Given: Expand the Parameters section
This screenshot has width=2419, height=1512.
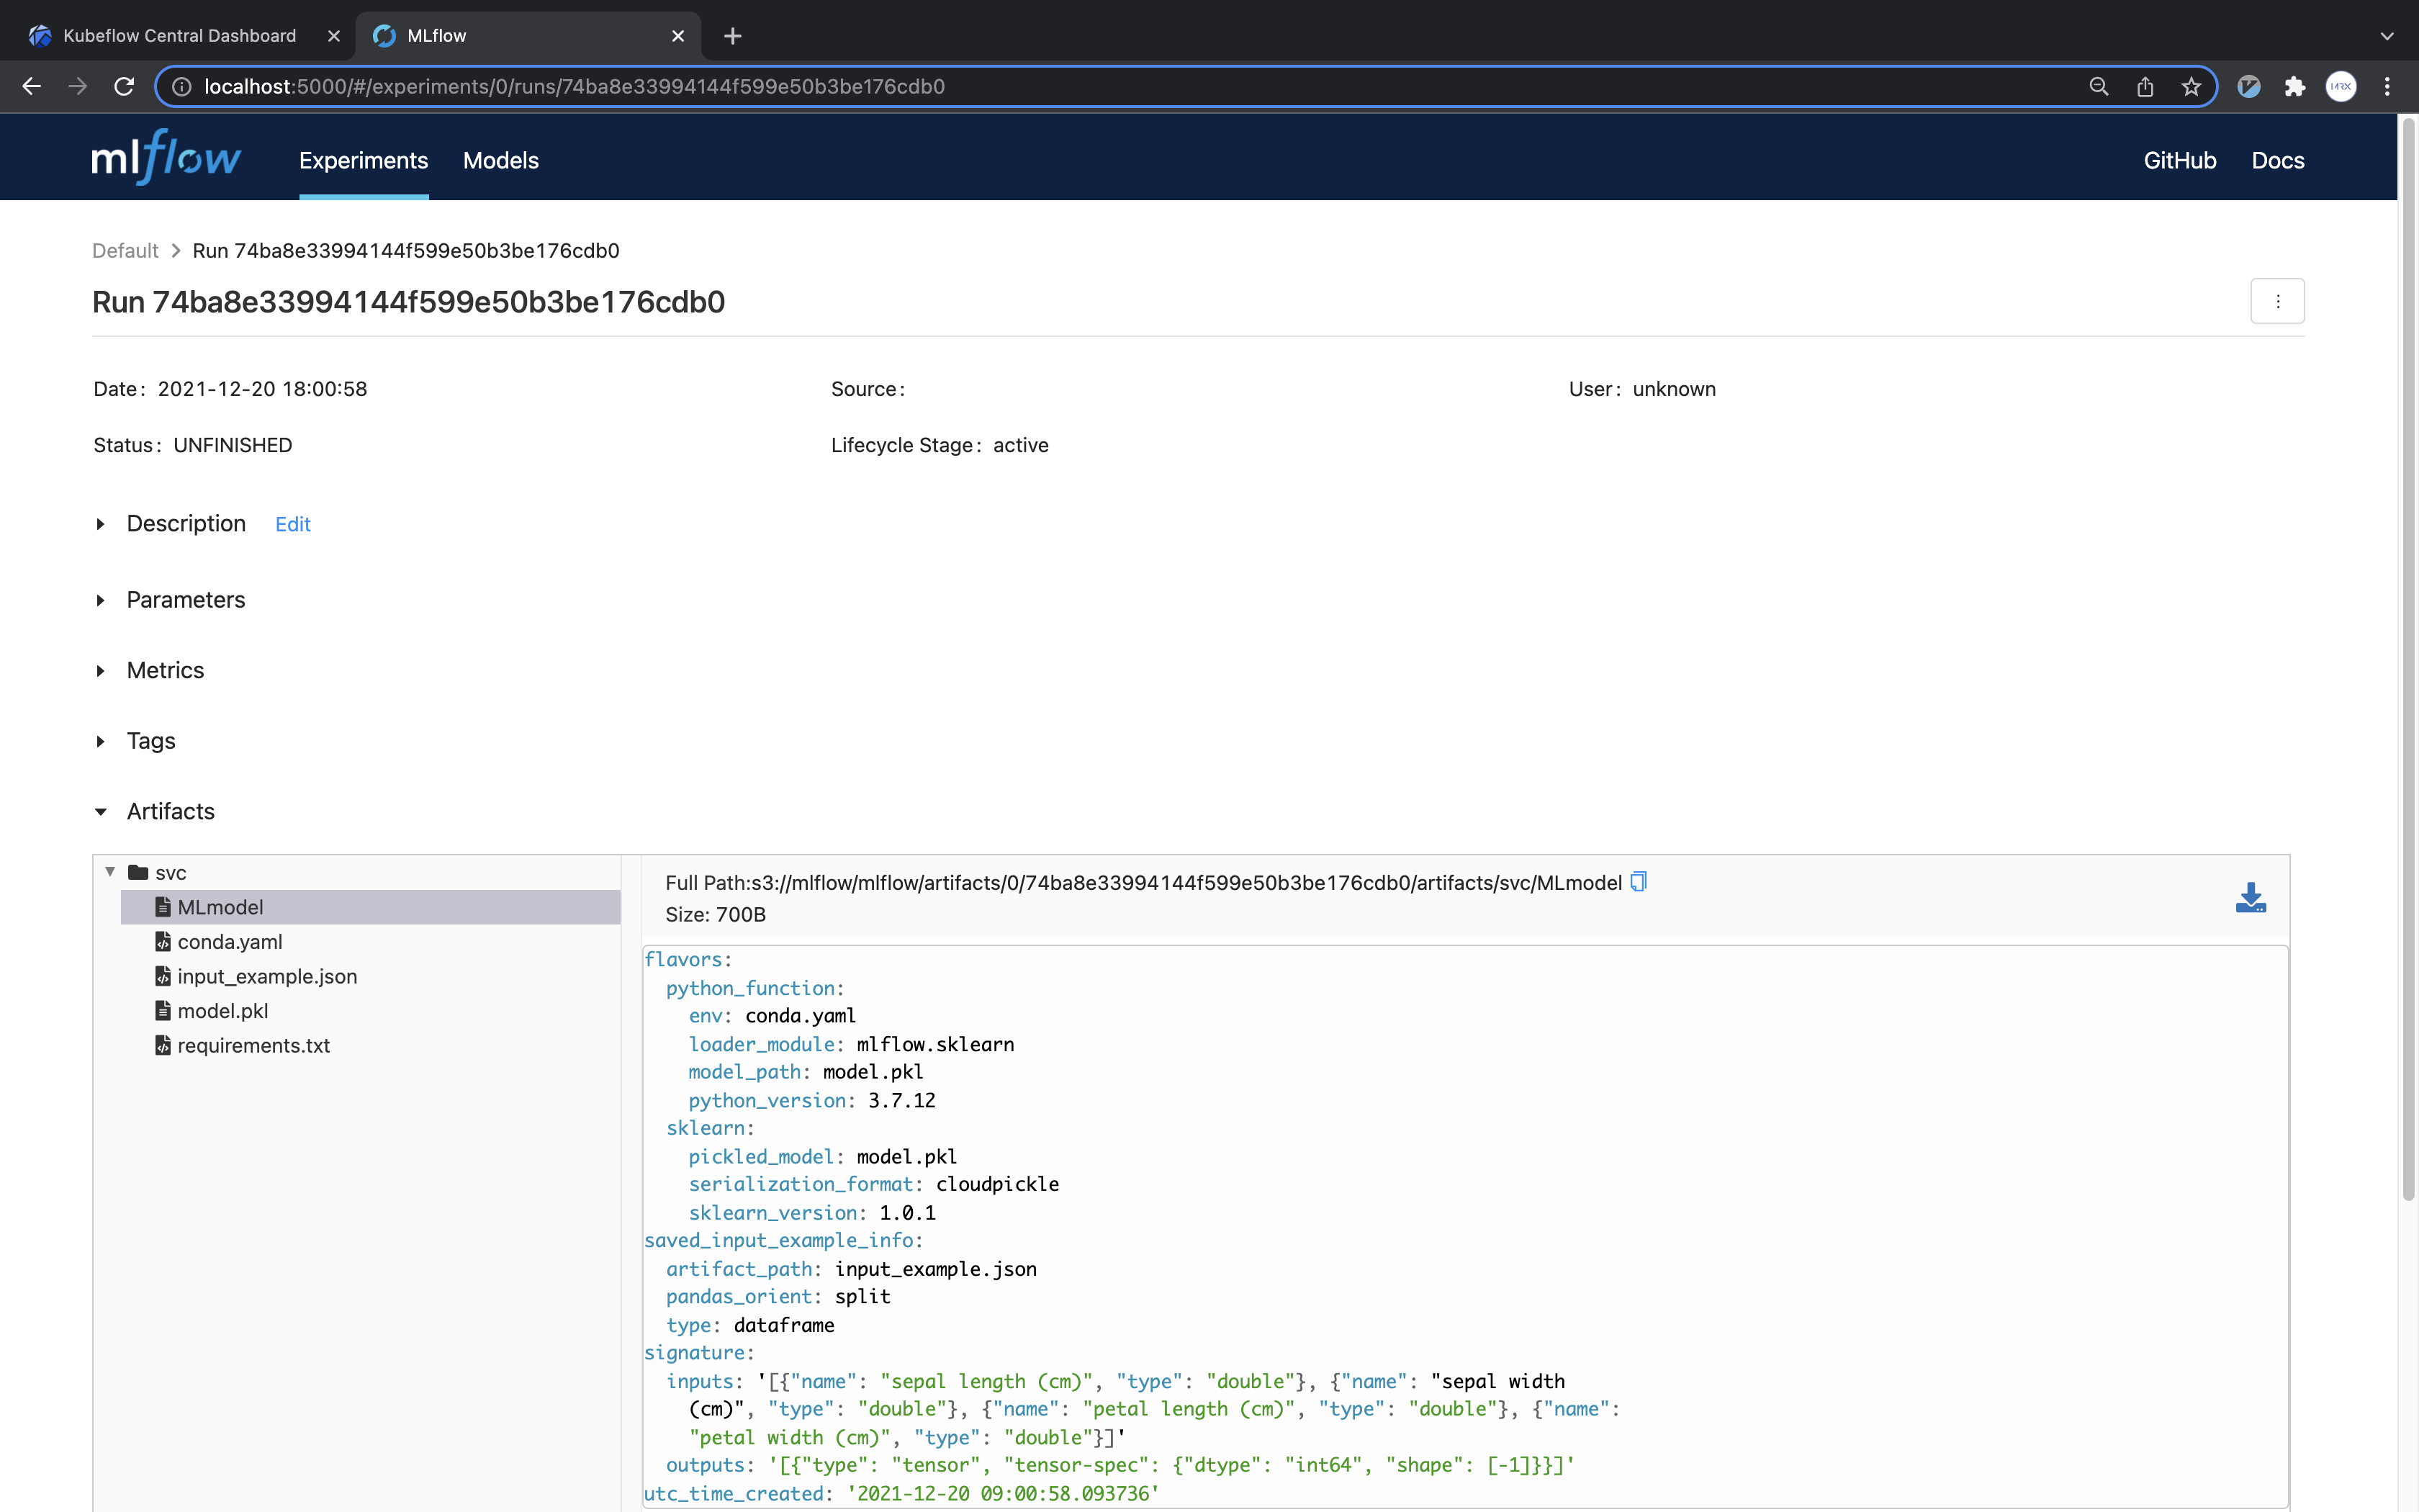Looking at the screenshot, I should point(100,600).
